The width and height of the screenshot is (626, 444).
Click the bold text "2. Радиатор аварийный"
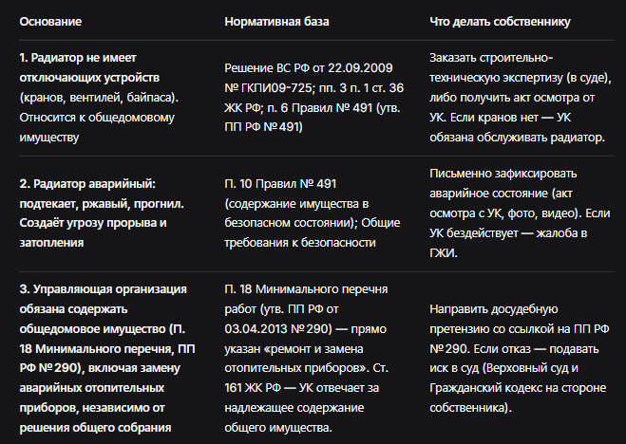pos(87,184)
